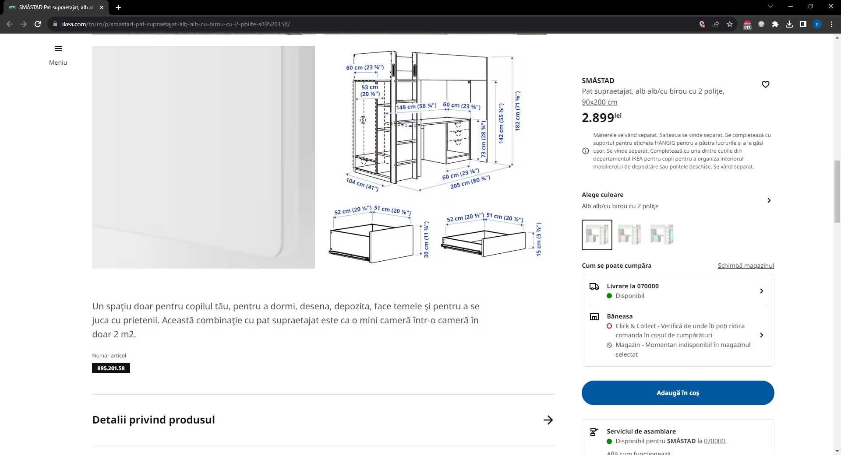The image size is (841, 455).
Task: Toggle the browser side panel icon
Action: (x=803, y=24)
